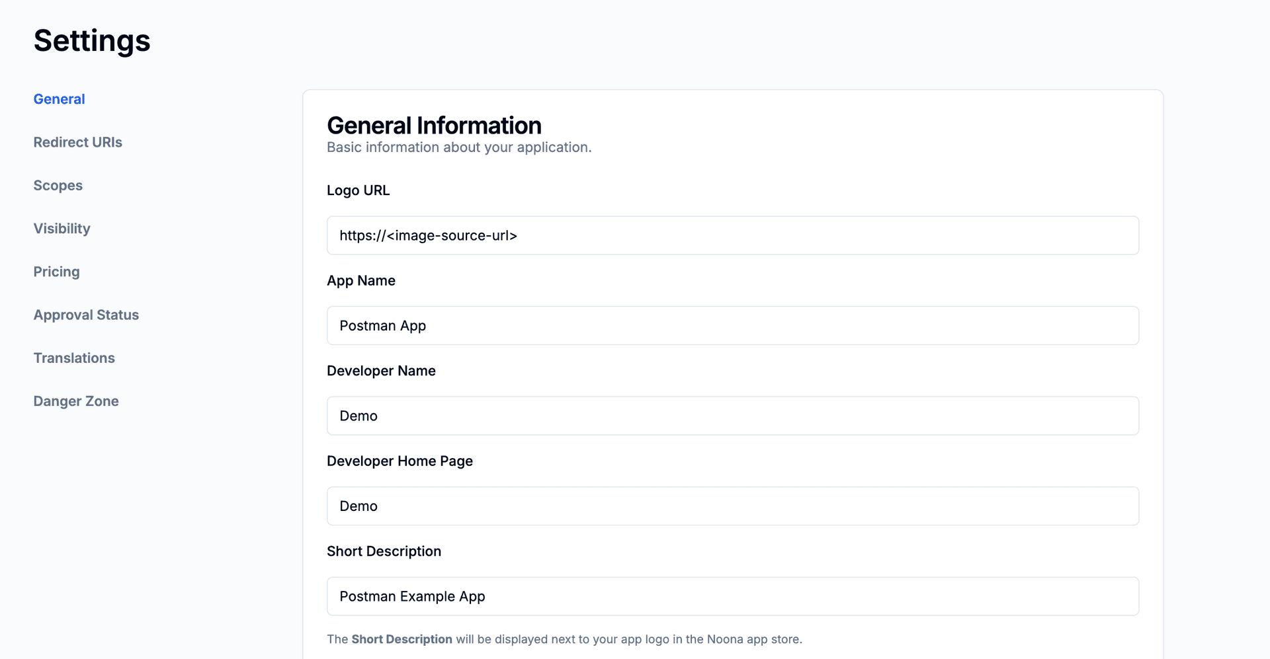Select the Visibility settings page
Viewport: 1270px width, 659px height.
[x=62, y=228]
